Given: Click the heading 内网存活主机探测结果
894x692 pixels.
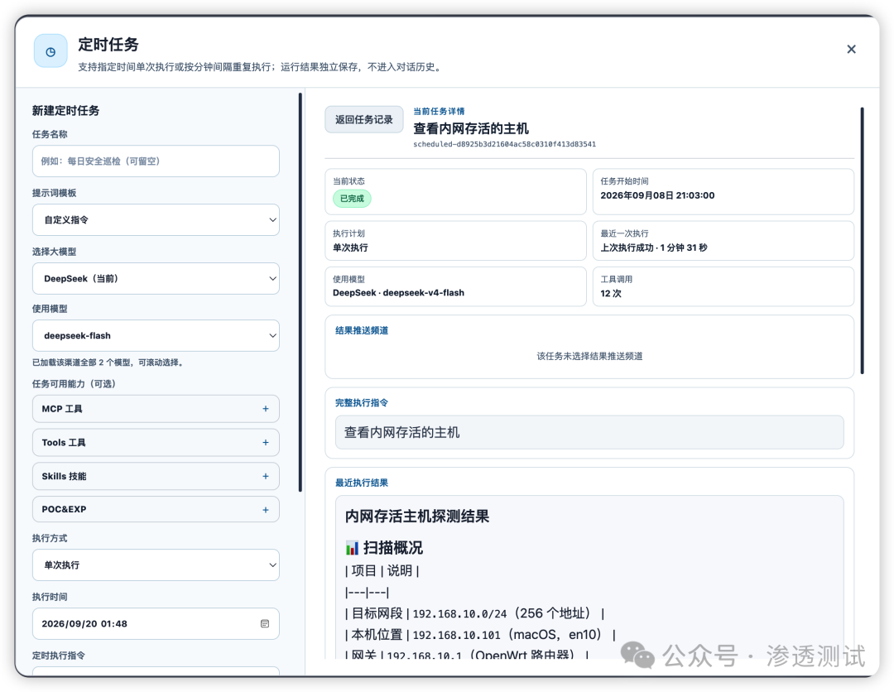Looking at the screenshot, I should 417,517.
